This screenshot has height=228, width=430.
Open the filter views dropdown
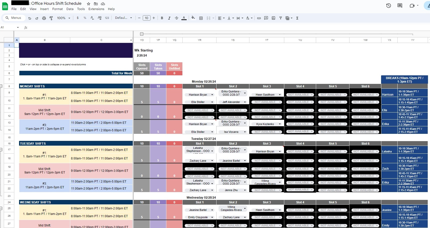(289, 18)
